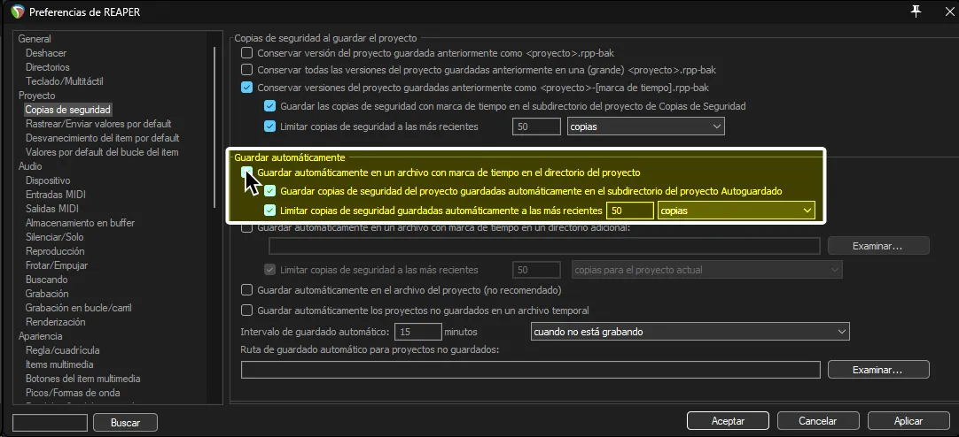The height and width of the screenshot is (437, 959).
Task: Pin the preferences window with the pin icon
Action: point(916,11)
